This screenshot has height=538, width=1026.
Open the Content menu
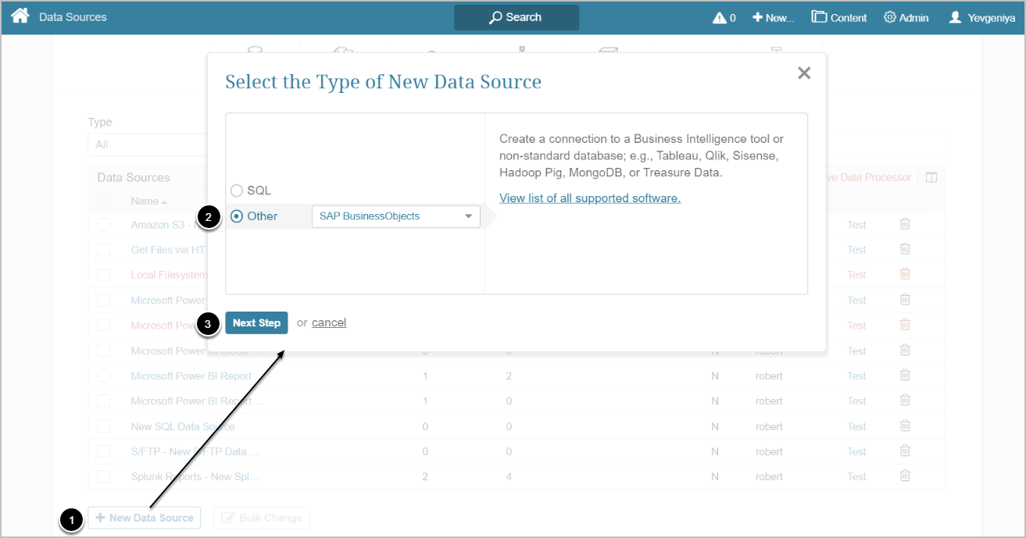(x=838, y=18)
